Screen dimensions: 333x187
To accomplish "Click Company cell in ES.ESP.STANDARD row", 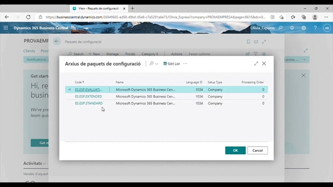I will click(x=215, y=103).
